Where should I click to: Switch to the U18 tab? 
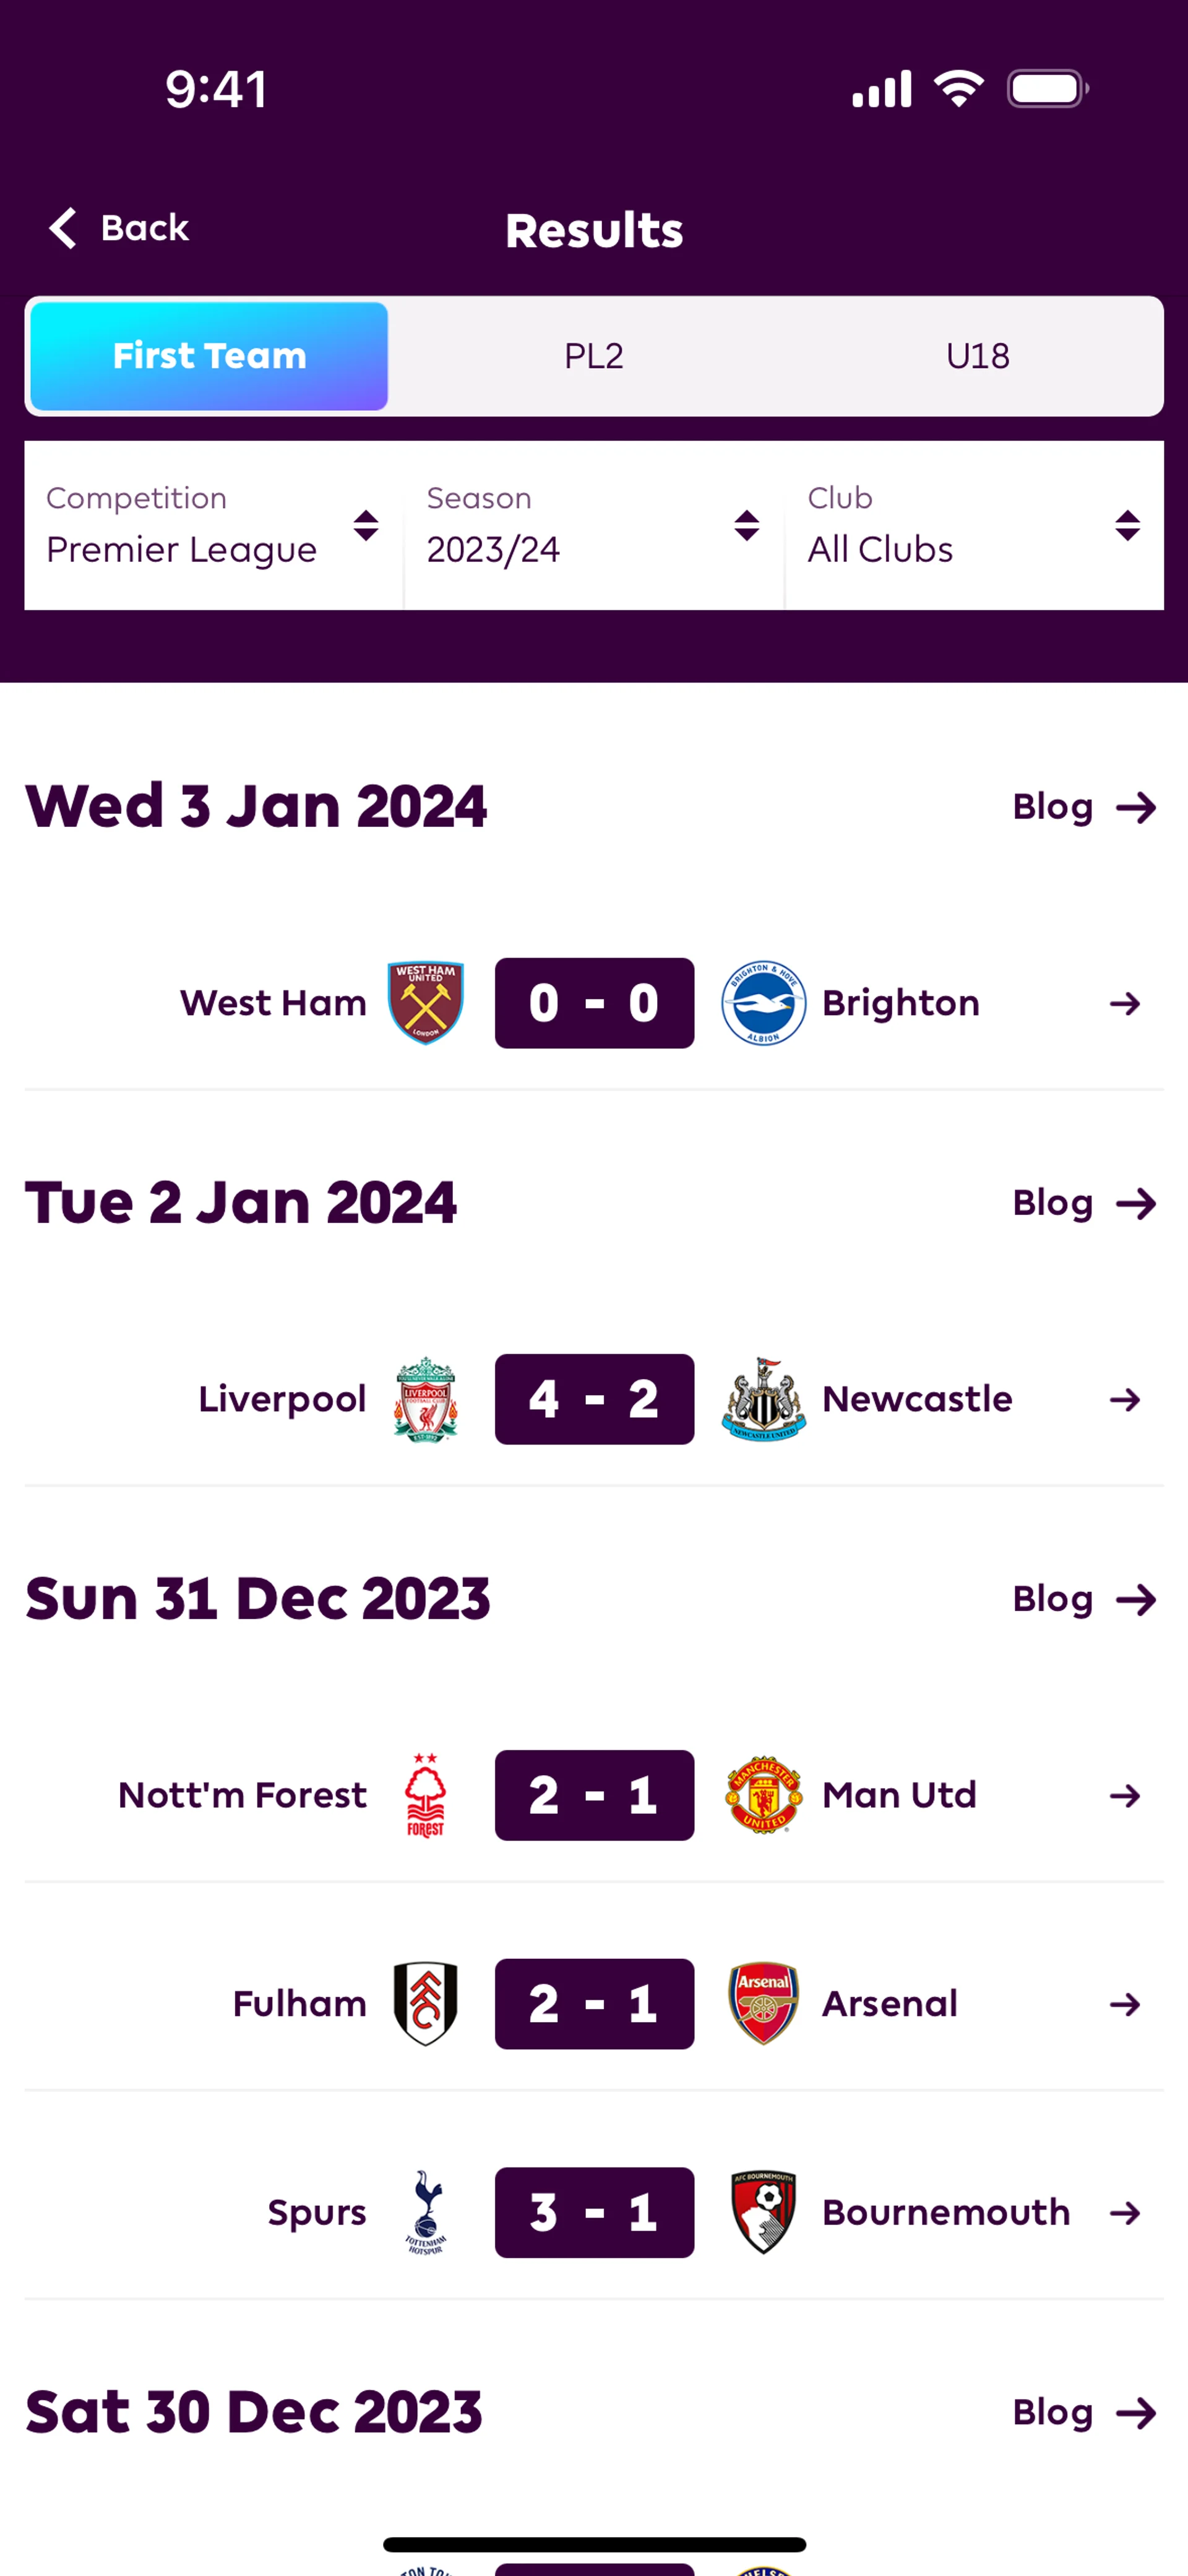[x=977, y=356]
